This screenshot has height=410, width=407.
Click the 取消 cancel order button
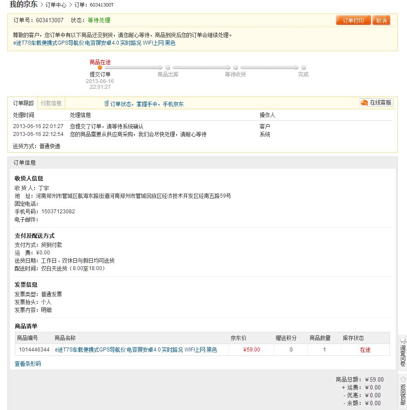[x=382, y=20]
